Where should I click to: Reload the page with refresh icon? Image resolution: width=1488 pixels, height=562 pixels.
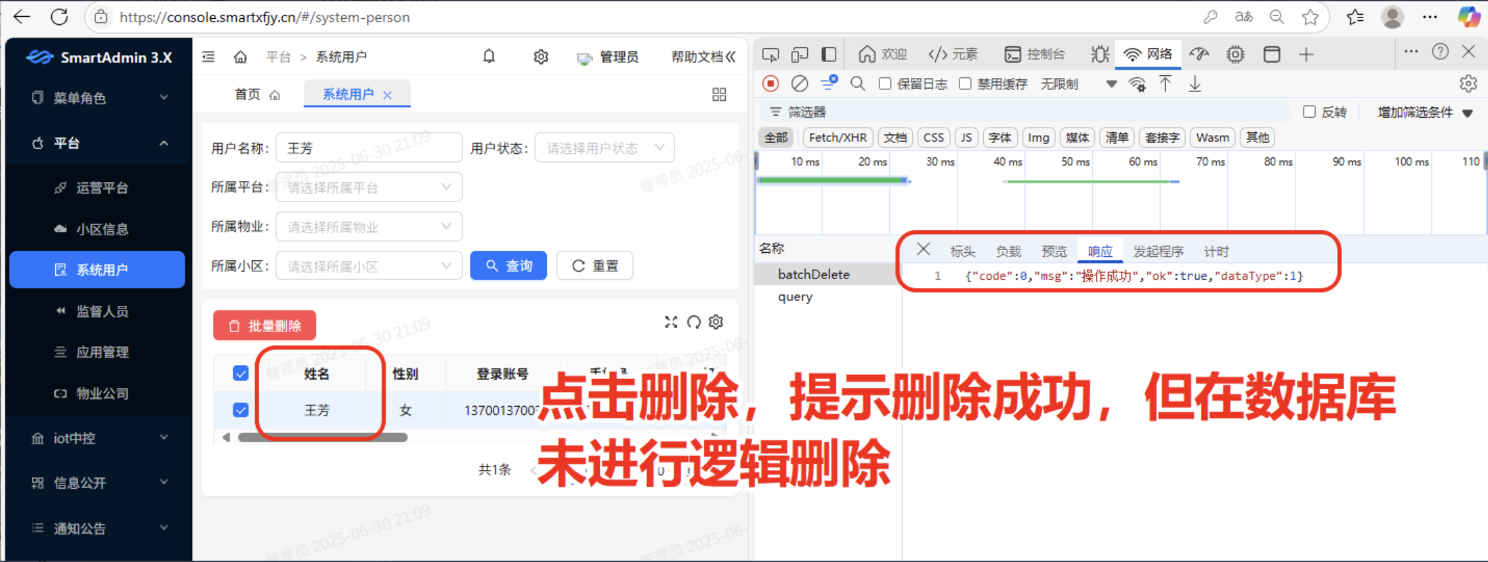(60, 17)
